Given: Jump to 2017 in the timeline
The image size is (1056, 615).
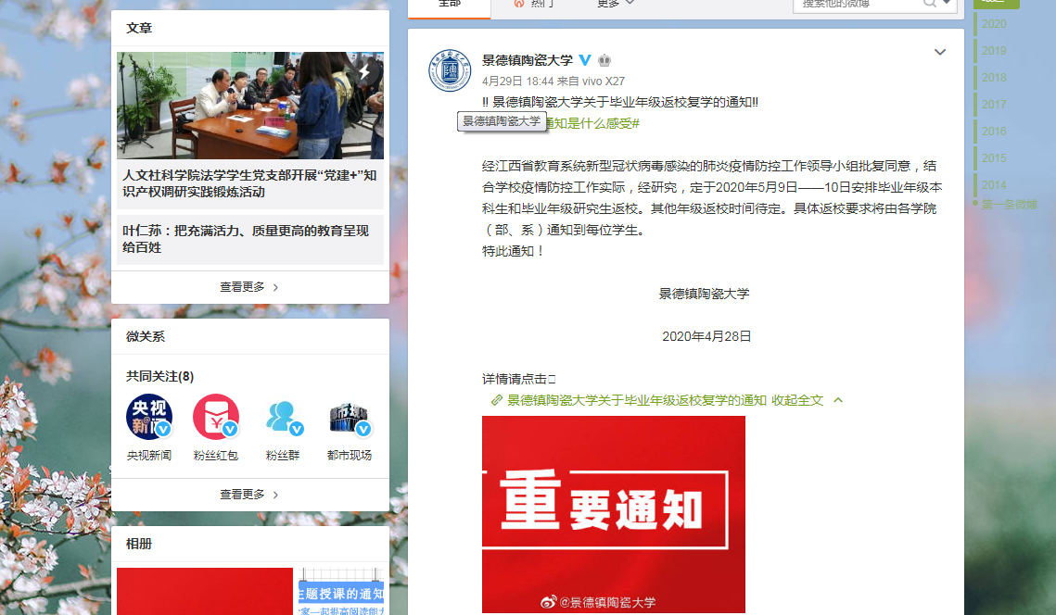Looking at the screenshot, I should pyautogui.click(x=993, y=105).
